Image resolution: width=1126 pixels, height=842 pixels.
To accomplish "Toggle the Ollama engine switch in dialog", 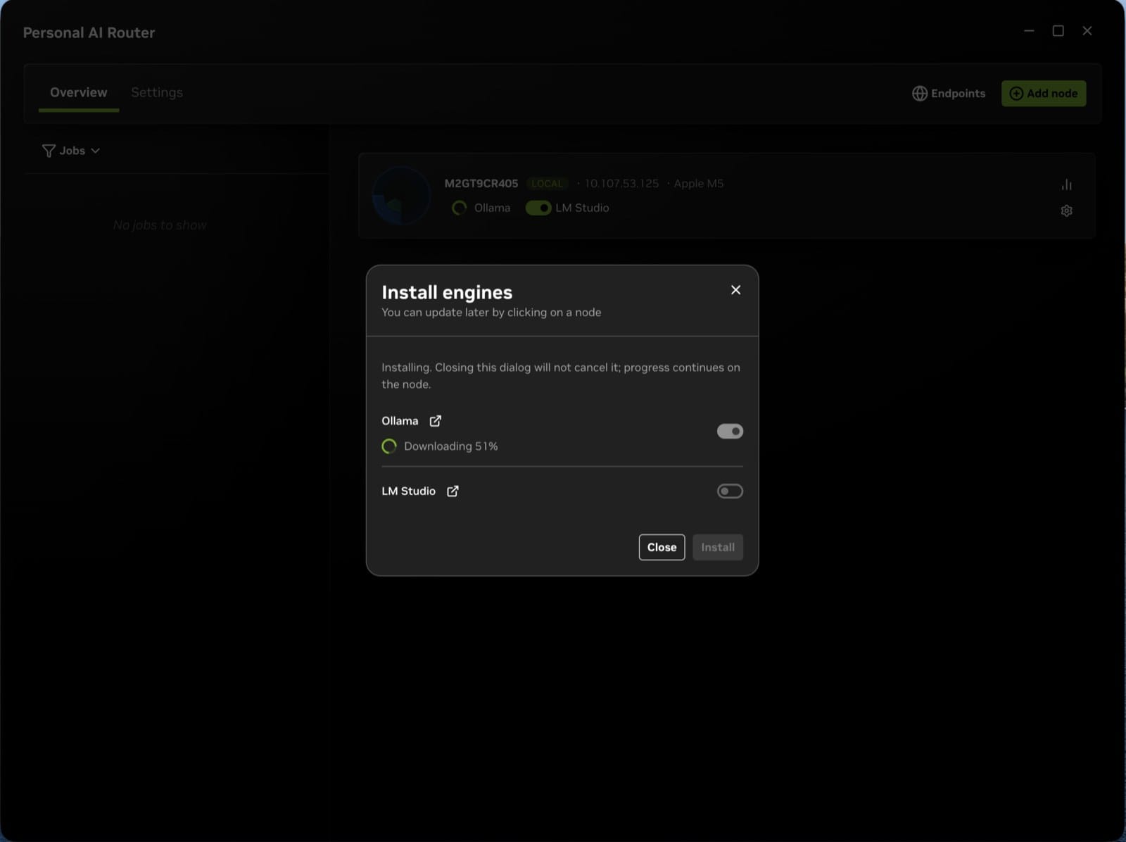I will pos(730,431).
